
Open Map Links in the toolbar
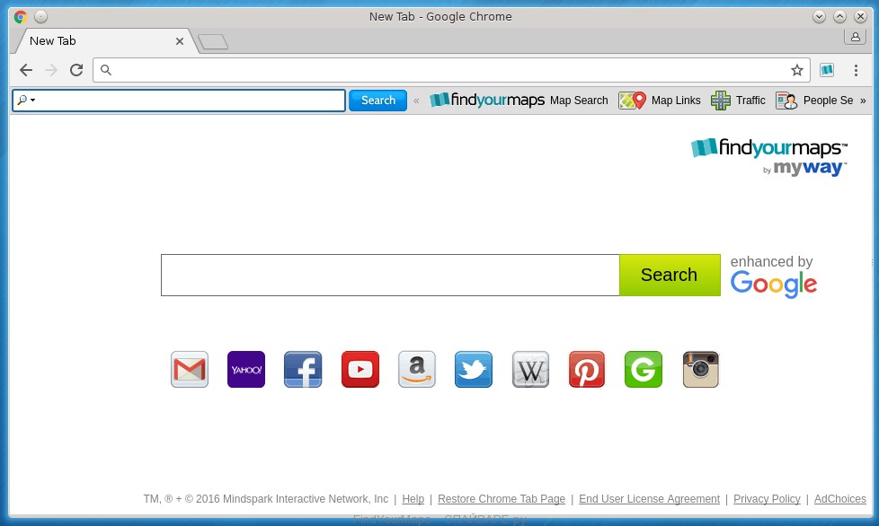pos(661,101)
